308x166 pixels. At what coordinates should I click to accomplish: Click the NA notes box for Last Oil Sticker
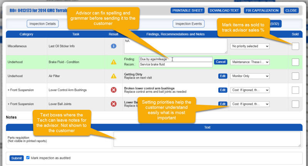(176, 46)
